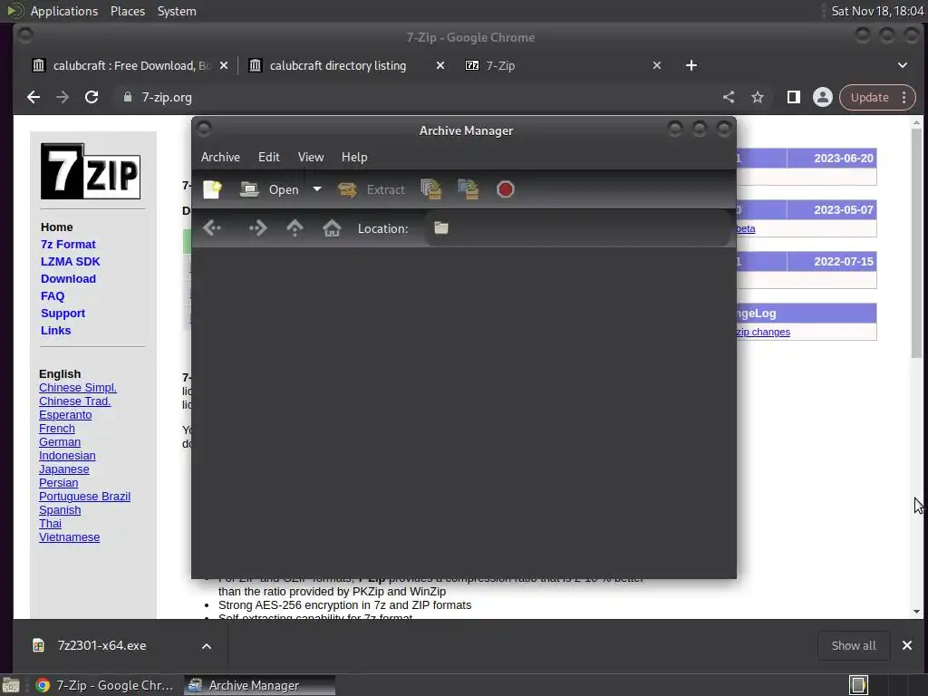
Task: Open the Links page link
Action: pyautogui.click(x=55, y=330)
